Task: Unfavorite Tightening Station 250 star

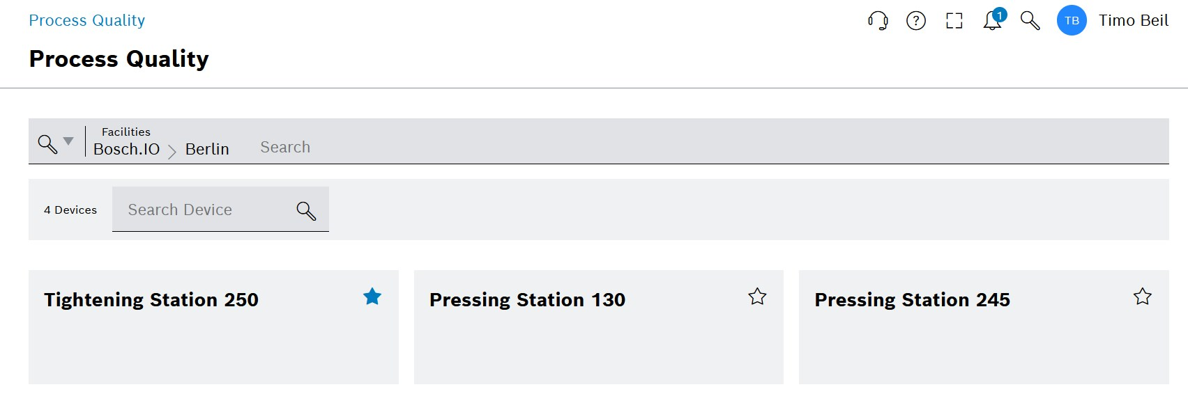Action: [372, 297]
